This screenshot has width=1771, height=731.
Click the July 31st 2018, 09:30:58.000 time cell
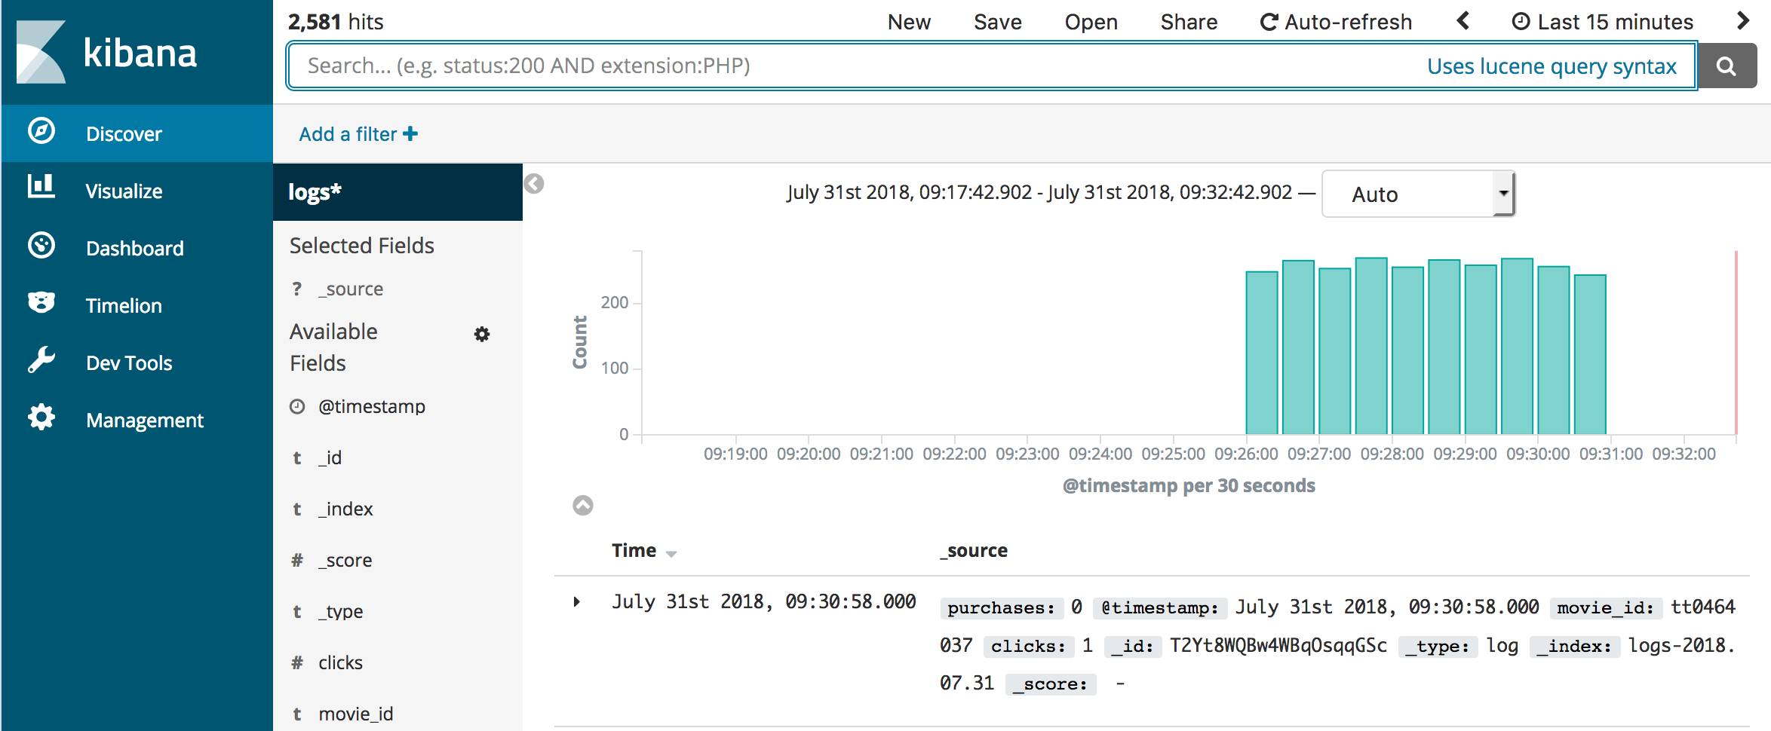coord(763,601)
